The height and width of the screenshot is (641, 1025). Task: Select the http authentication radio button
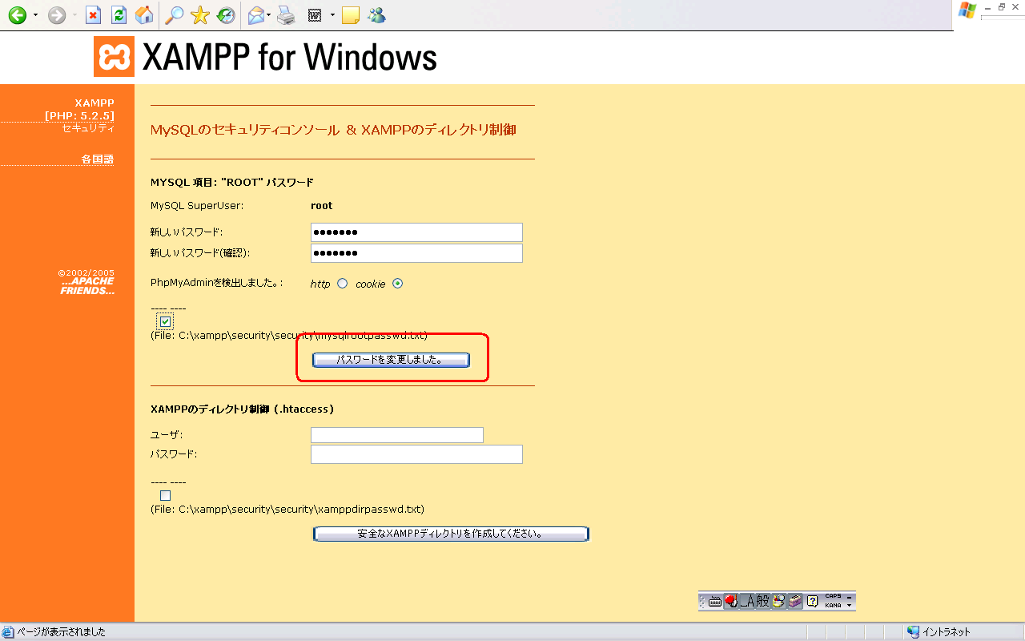point(342,283)
